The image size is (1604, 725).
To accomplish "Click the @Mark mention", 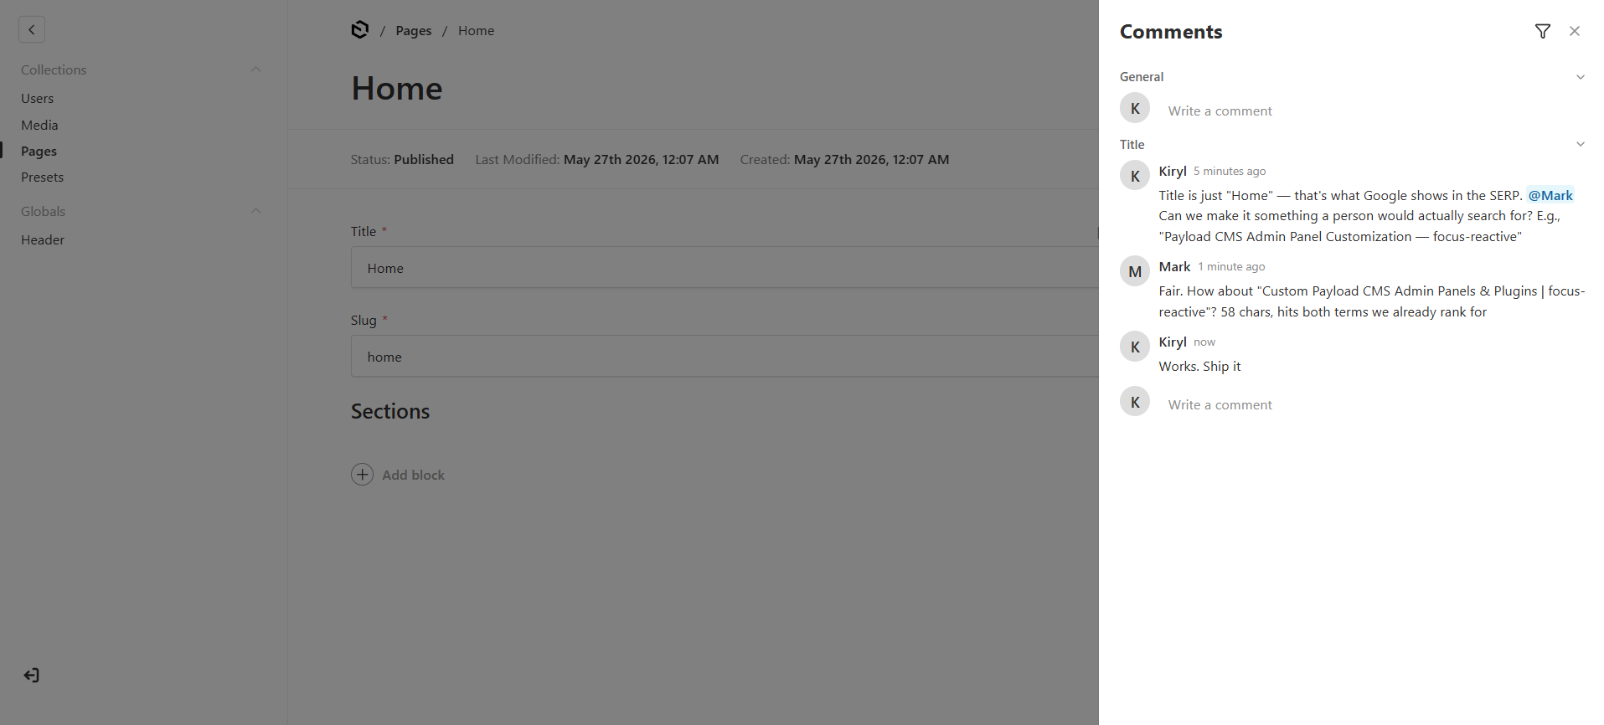I will 1550,195.
